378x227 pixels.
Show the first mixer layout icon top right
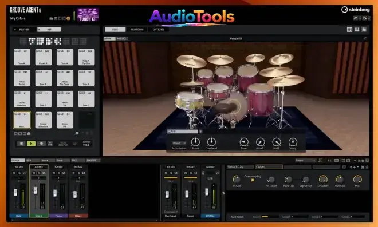pos(349,29)
